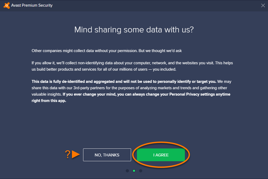This screenshot has height=179, width=268.
Task: Click the Avast Premium Security title text
Action: (32, 5)
